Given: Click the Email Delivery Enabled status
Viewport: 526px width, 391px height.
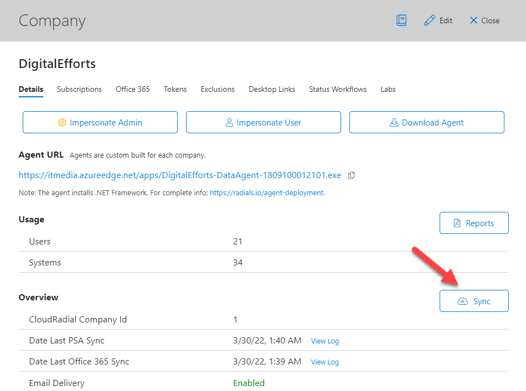Looking at the screenshot, I should [249, 383].
